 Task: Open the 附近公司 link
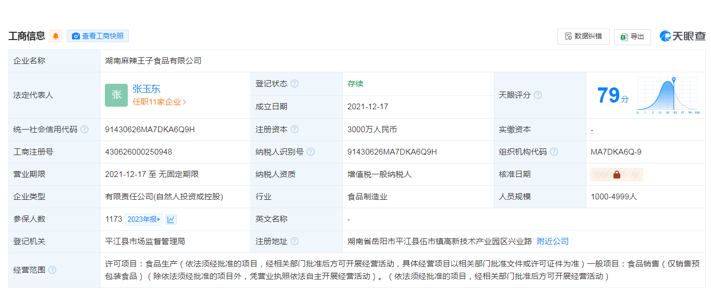553,241
